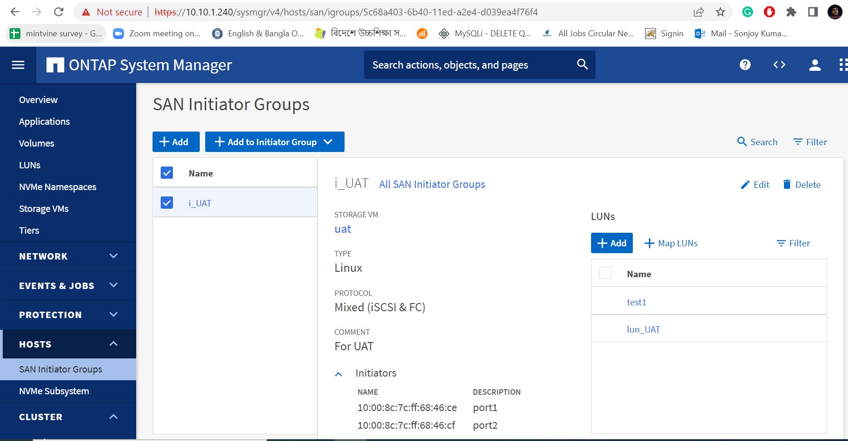848x441 pixels.
Task: Open the uat storage VM link
Action: point(343,229)
